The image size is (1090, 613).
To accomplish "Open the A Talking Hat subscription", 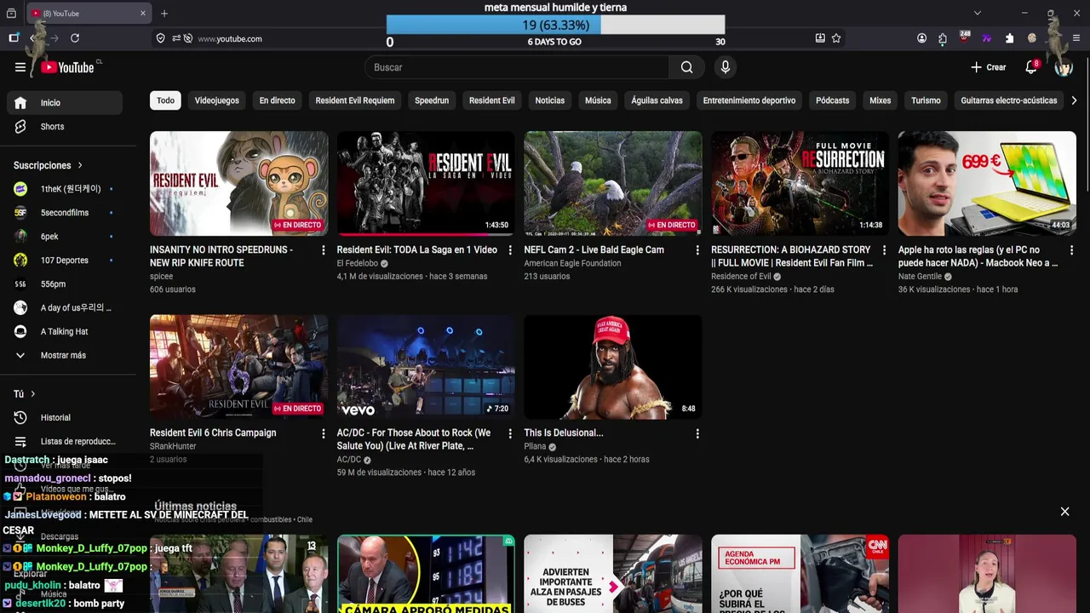I will [65, 332].
